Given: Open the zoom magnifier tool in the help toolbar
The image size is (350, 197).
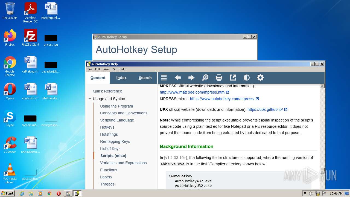Looking at the screenshot, I should (x=205, y=78).
